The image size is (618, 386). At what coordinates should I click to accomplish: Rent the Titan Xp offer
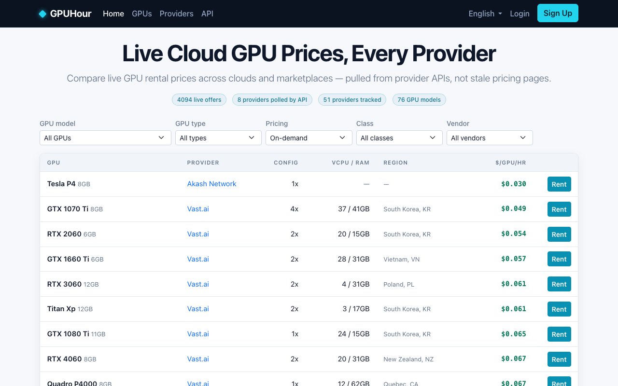(559, 309)
